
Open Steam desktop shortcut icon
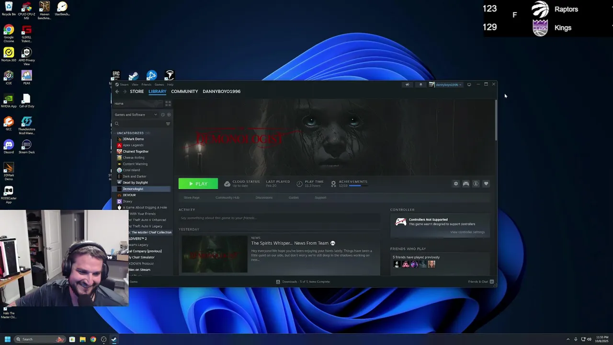click(134, 75)
